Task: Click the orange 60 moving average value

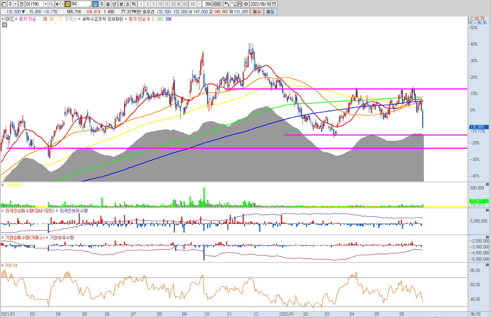Action: [52, 19]
